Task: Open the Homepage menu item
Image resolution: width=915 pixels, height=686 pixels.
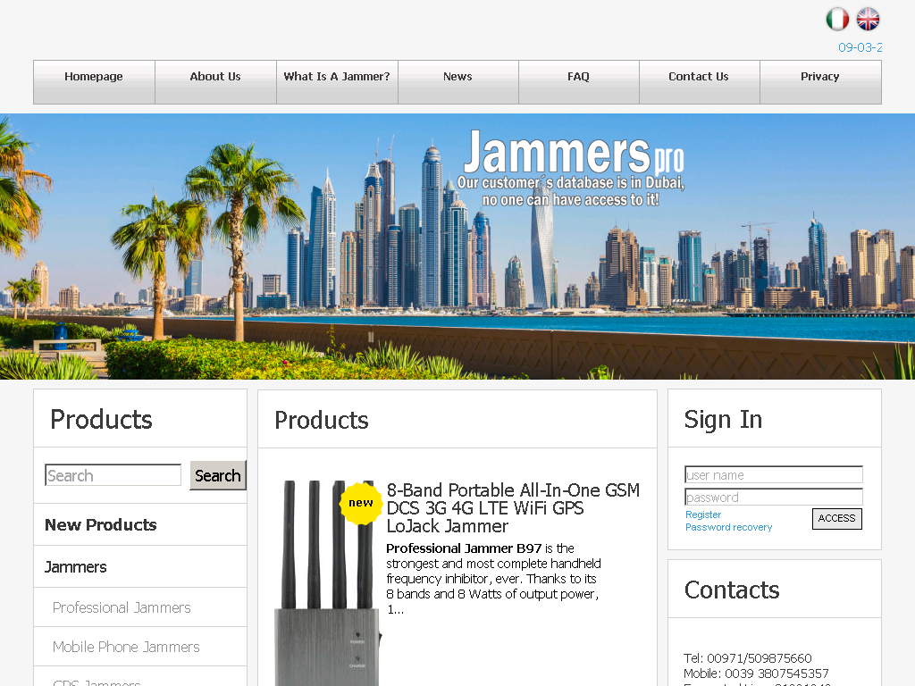Action: tap(94, 82)
